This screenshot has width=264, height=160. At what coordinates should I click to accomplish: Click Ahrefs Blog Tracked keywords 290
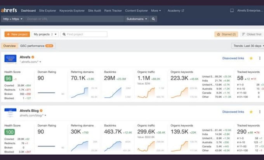(x=241, y=132)
